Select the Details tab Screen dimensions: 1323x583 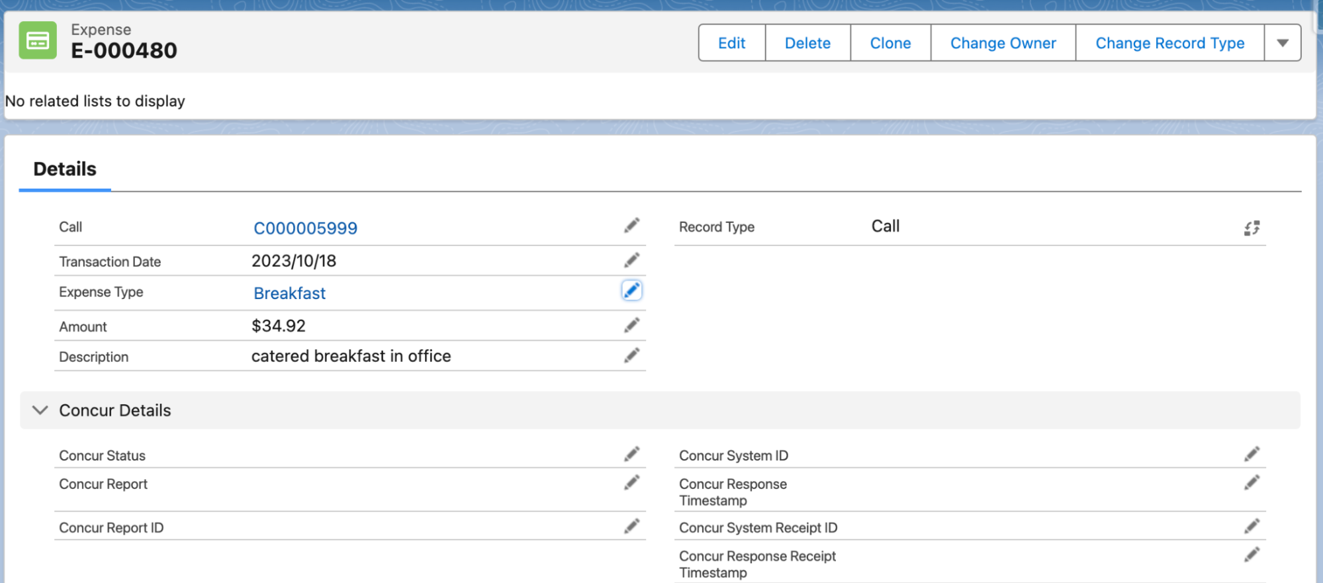pyautogui.click(x=65, y=169)
